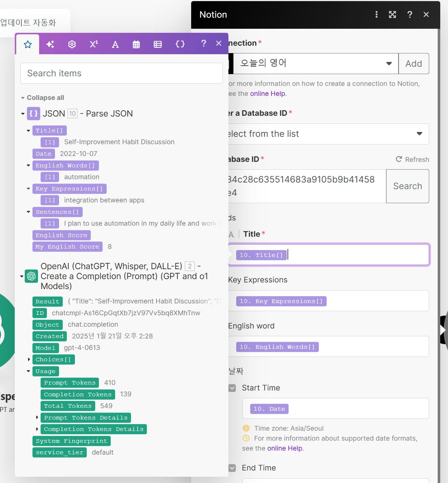Select the ID pill
Image resolution: width=448 pixels, height=483 pixels.
pos(40,313)
